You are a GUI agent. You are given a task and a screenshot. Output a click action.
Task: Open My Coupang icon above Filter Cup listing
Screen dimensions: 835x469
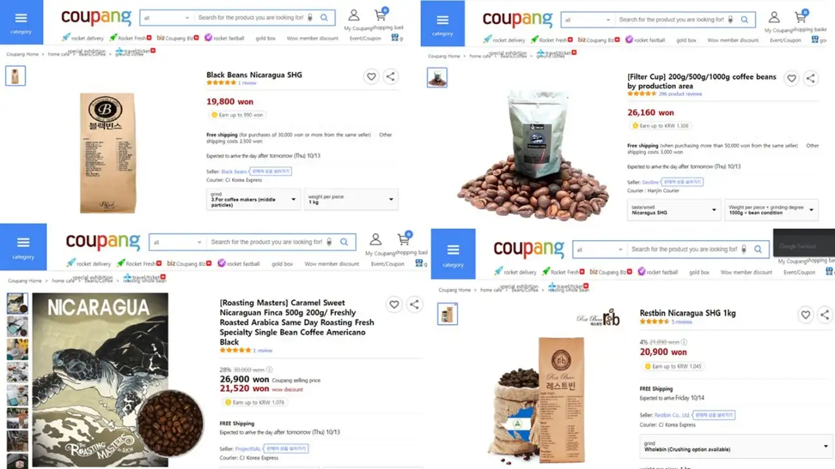(774, 18)
